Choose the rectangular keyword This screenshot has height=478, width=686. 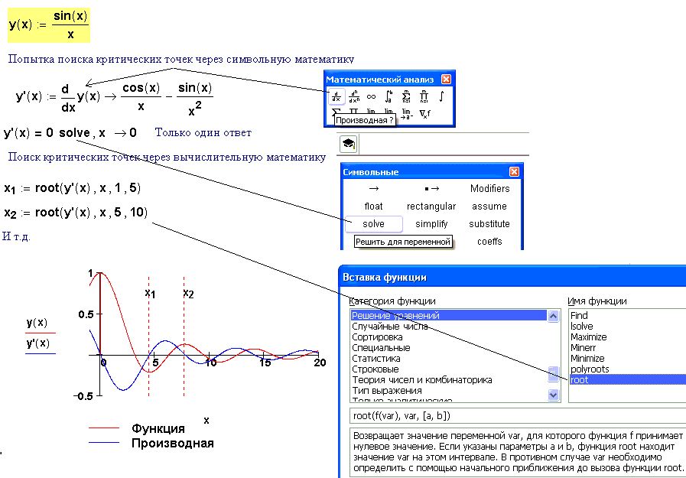[431, 206]
